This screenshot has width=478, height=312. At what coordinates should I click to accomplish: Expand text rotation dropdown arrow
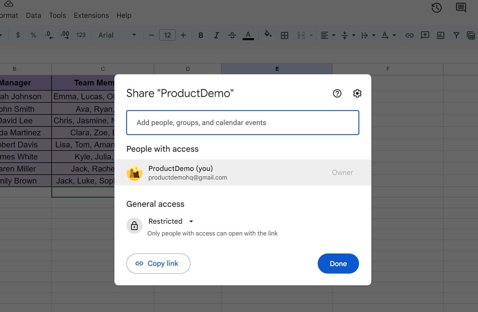(x=394, y=35)
